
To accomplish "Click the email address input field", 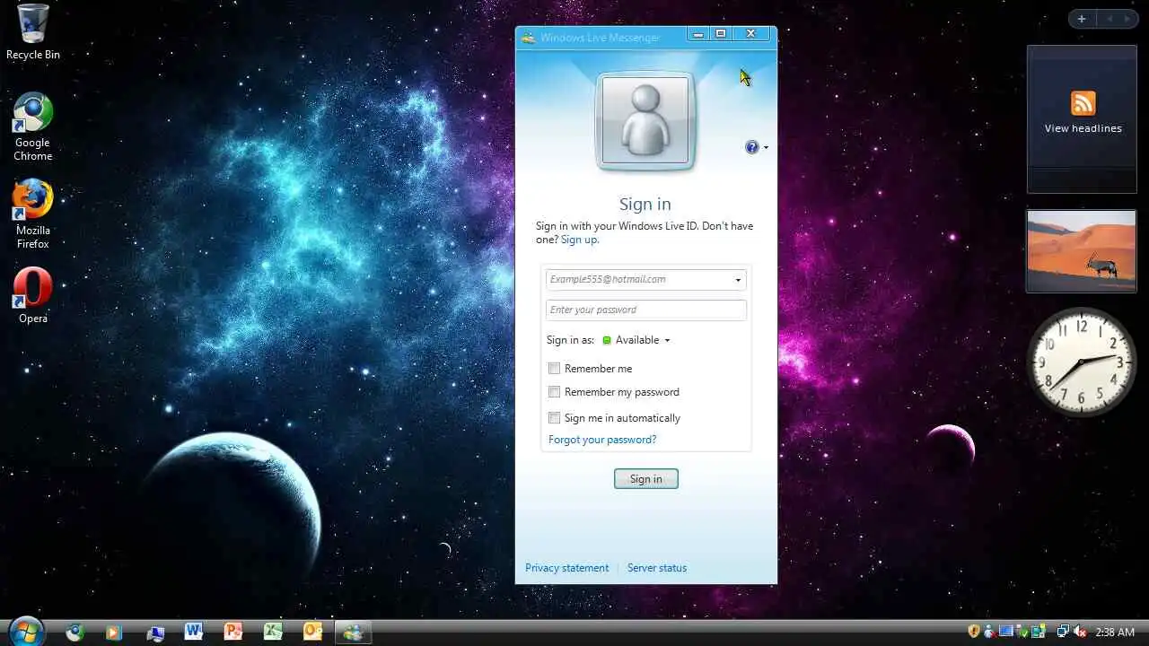I will click(x=646, y=280).
